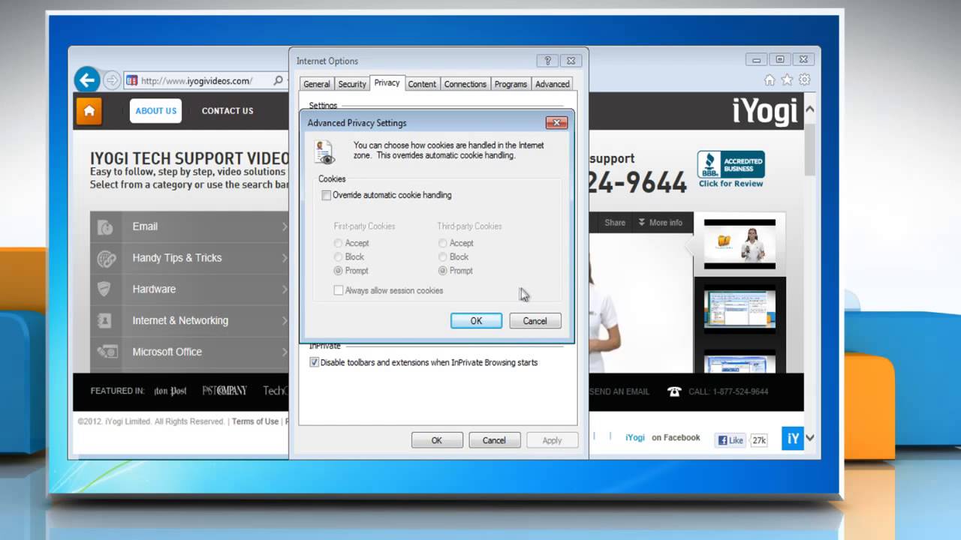The width and height of the screenshot is (961, 540).
Task: Click the page scrollbar down arrow
Action: (810, 438)
